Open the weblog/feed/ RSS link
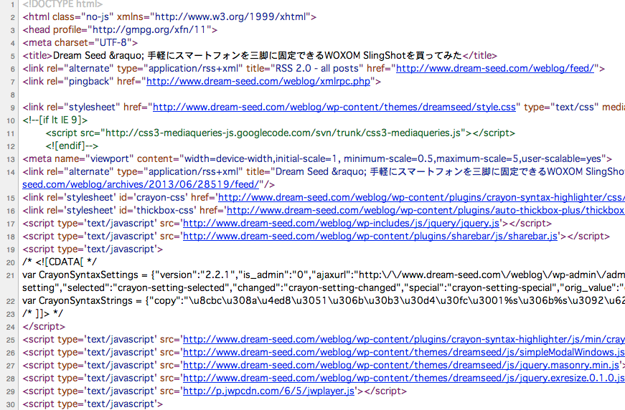This screenshot has height=410, width=625. point(495,69)
